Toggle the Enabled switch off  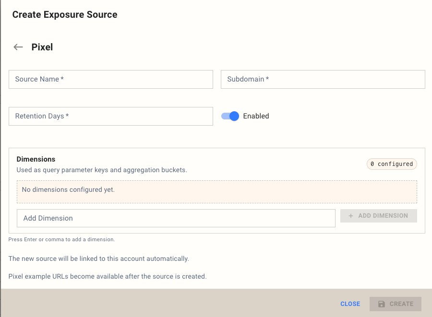[230, 116]
